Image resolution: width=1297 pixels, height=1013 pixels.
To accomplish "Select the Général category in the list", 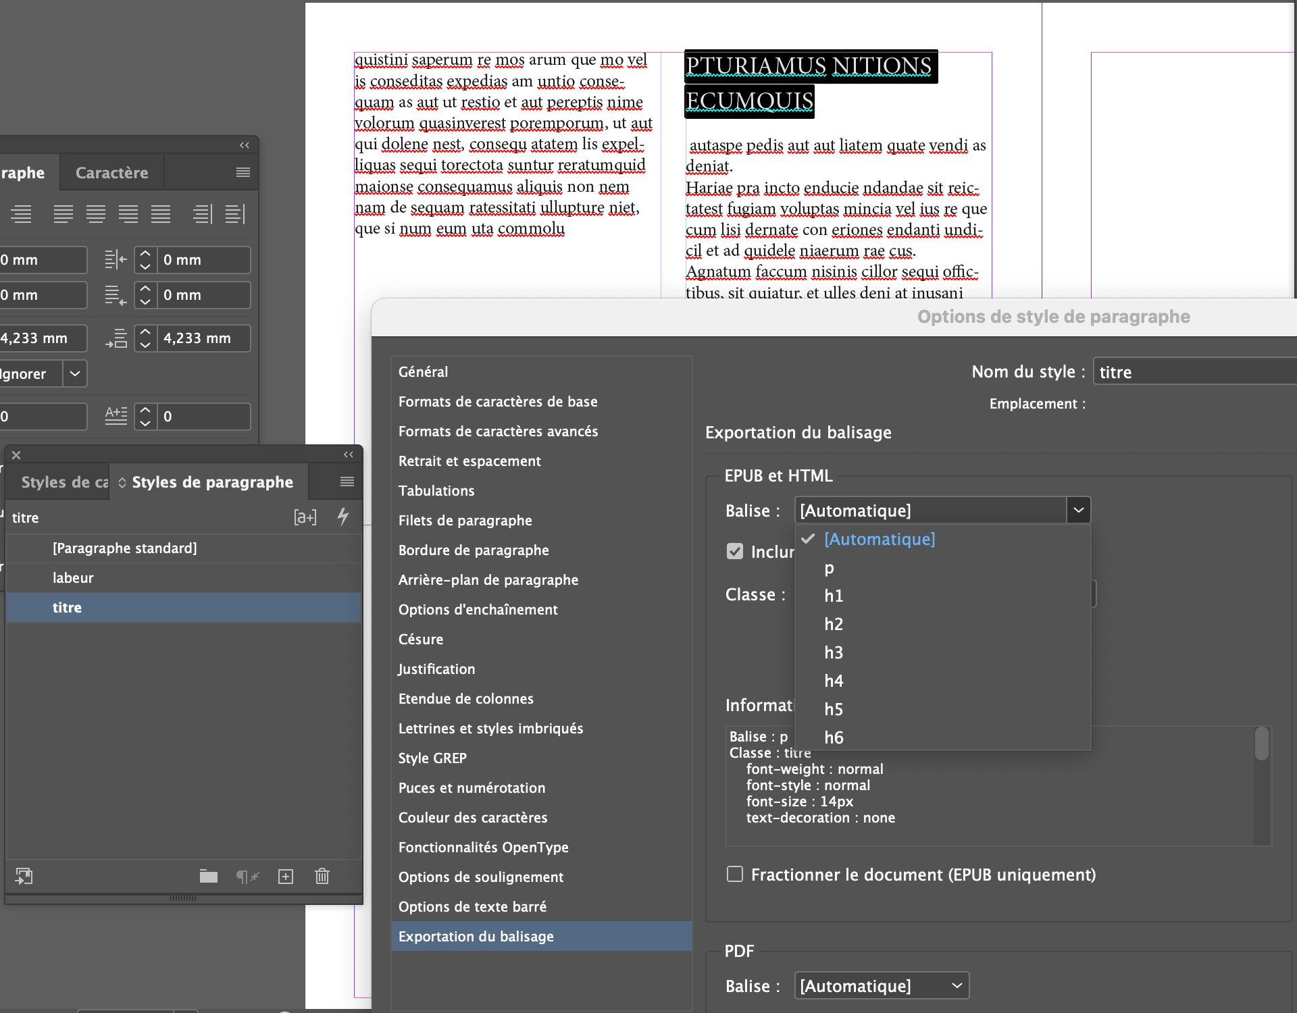I will coord(423,371).
